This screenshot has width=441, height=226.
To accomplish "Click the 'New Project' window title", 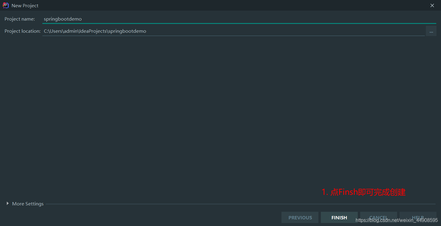I will 25,5.
